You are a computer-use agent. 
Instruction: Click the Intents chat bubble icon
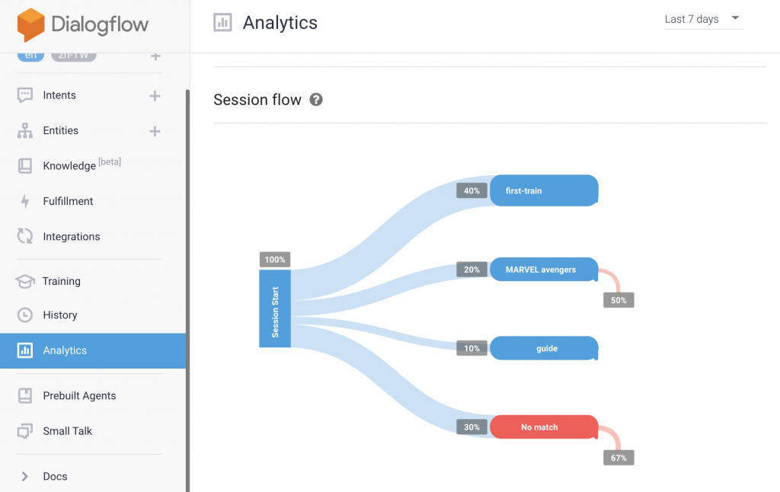[25, 95]
